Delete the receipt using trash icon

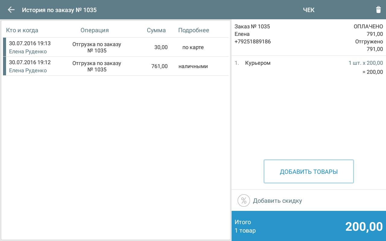pos(378,10)
